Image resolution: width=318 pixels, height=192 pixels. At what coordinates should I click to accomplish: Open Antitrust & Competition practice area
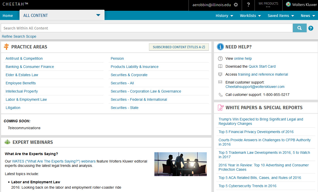(x=24, y=58)
